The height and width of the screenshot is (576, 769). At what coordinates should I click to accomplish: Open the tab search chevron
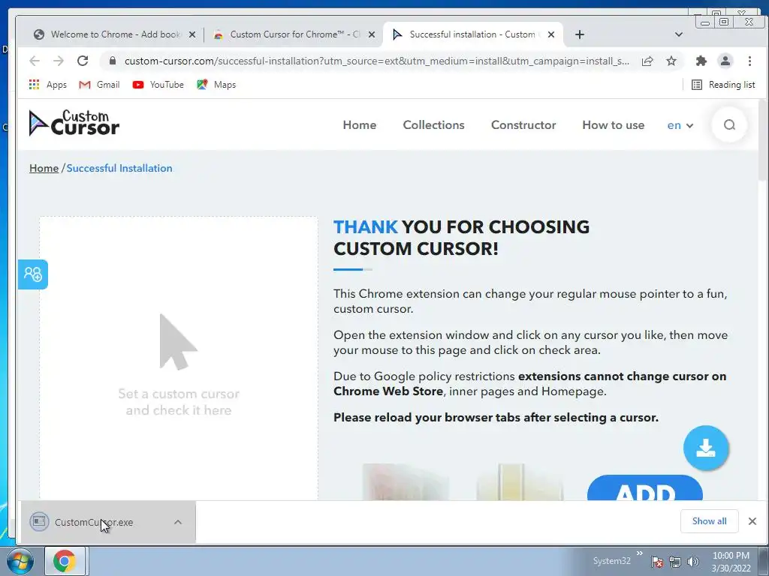click(x=679, y=34)
